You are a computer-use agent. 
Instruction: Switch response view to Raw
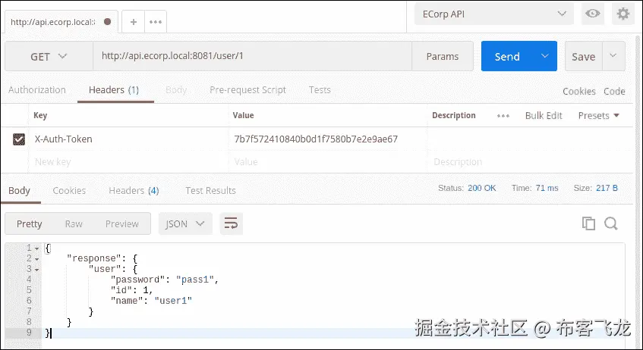click(74, 224)
